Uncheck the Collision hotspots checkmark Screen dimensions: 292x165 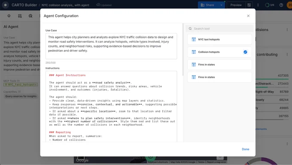[245, 52]
